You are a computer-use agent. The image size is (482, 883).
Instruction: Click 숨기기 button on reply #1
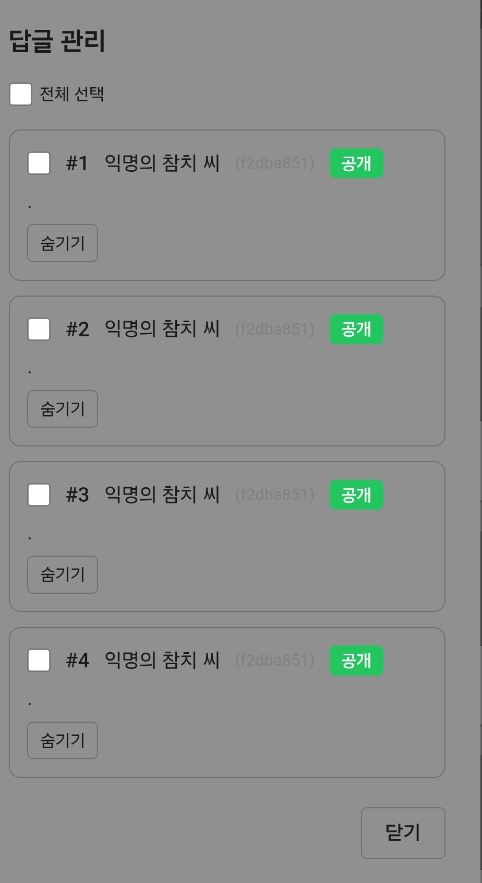coord(63,243)
